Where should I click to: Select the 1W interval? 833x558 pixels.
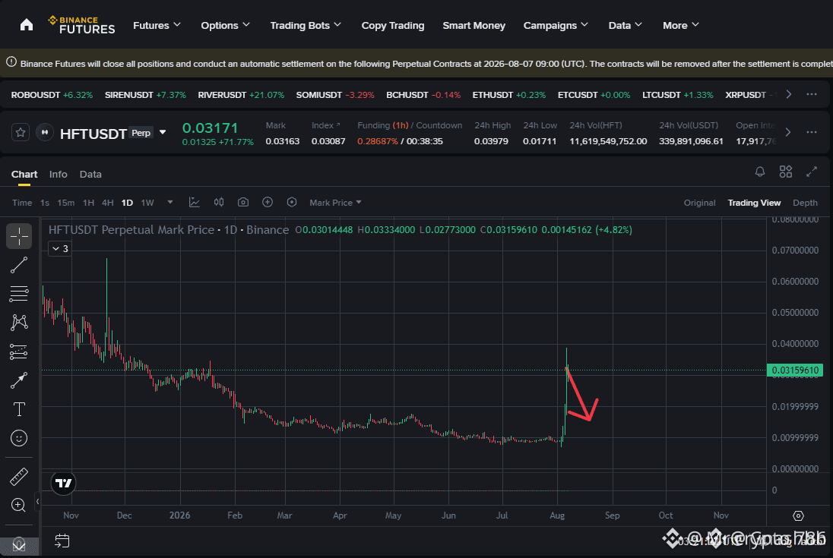tap(147, 203)
